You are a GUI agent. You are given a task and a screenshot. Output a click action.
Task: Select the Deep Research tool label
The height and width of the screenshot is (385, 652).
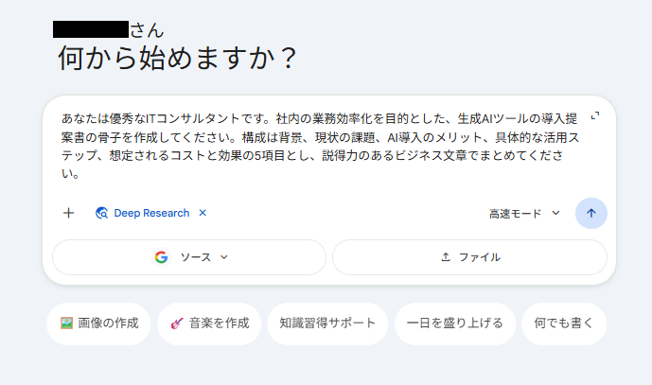pyautogui.click(x=151, y=213)
